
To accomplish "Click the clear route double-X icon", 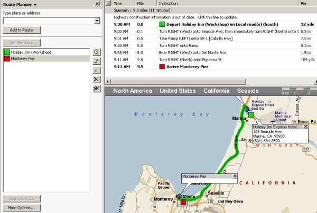I will click(97, 89).
